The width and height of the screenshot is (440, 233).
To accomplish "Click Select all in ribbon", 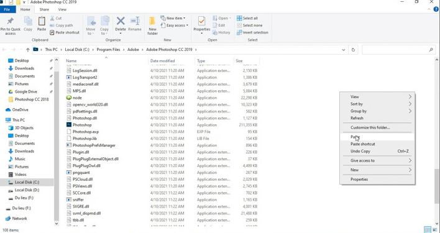I will 247,18.
